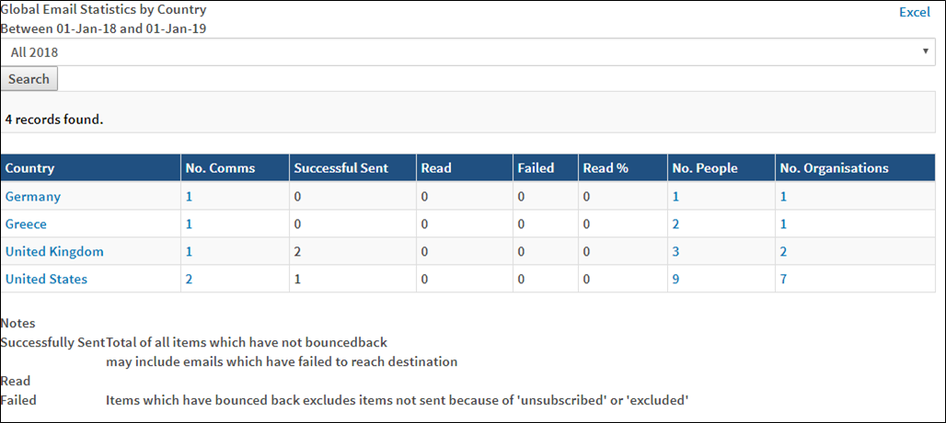This screenshot has width=946, height=423.
Task: Click the 'Read' note label
Action: click(16, 381)
